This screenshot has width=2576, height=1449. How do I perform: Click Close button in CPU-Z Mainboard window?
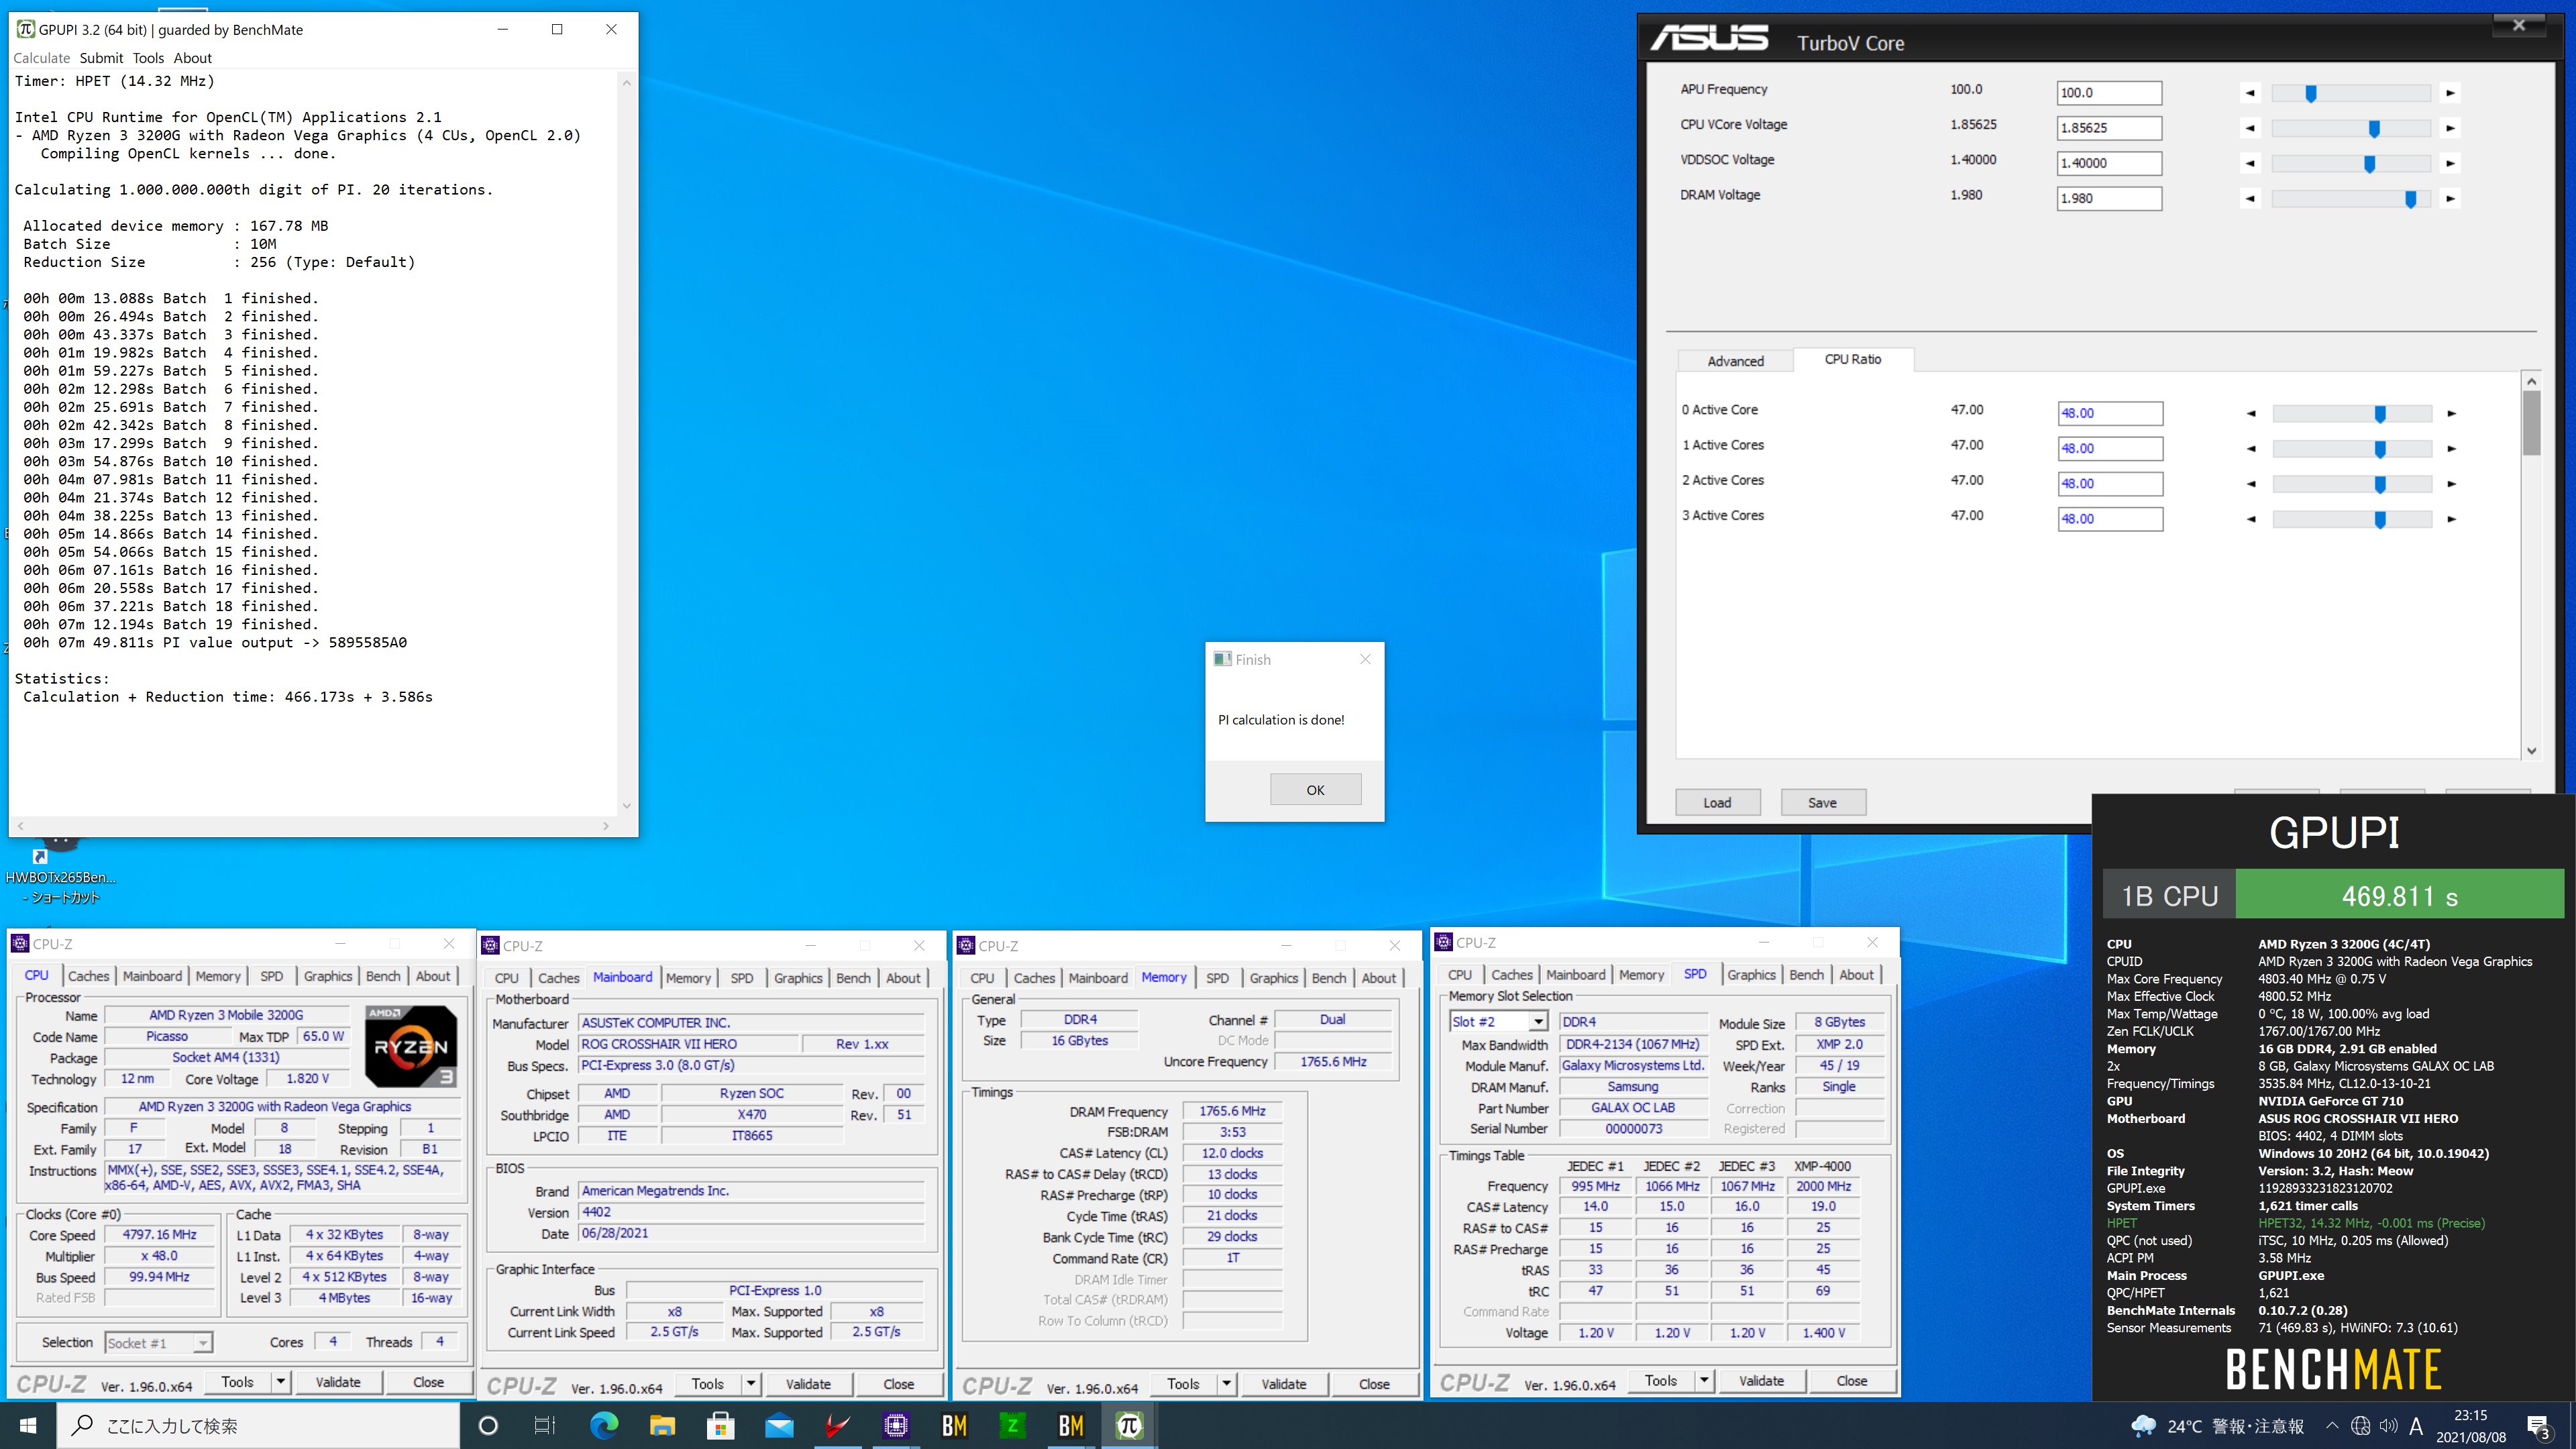(x=898, y=1384)
